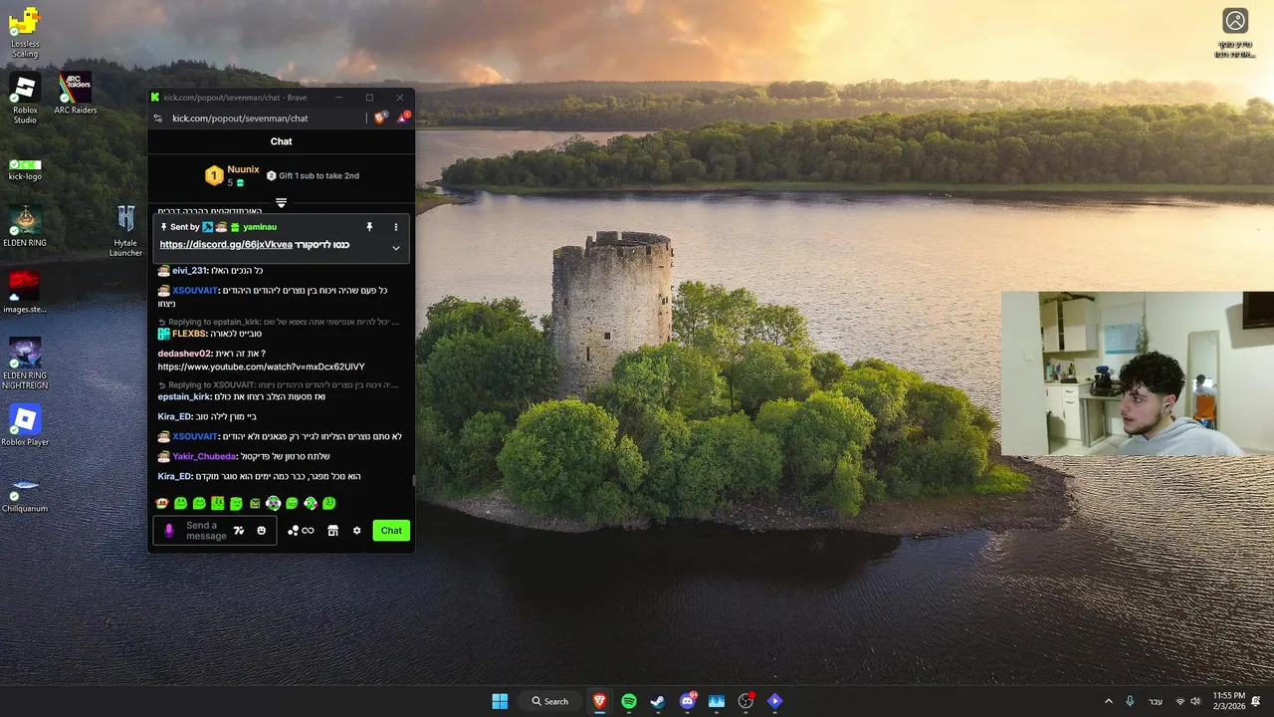Open the purple play-arrow taskbar app
This screenshot has height=717, width=1274.
(x=775, y=701)
